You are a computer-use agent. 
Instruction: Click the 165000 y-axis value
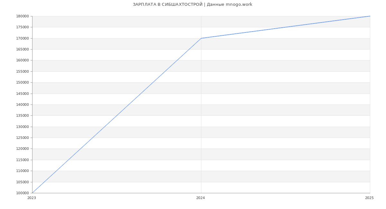tap(23, 49)
